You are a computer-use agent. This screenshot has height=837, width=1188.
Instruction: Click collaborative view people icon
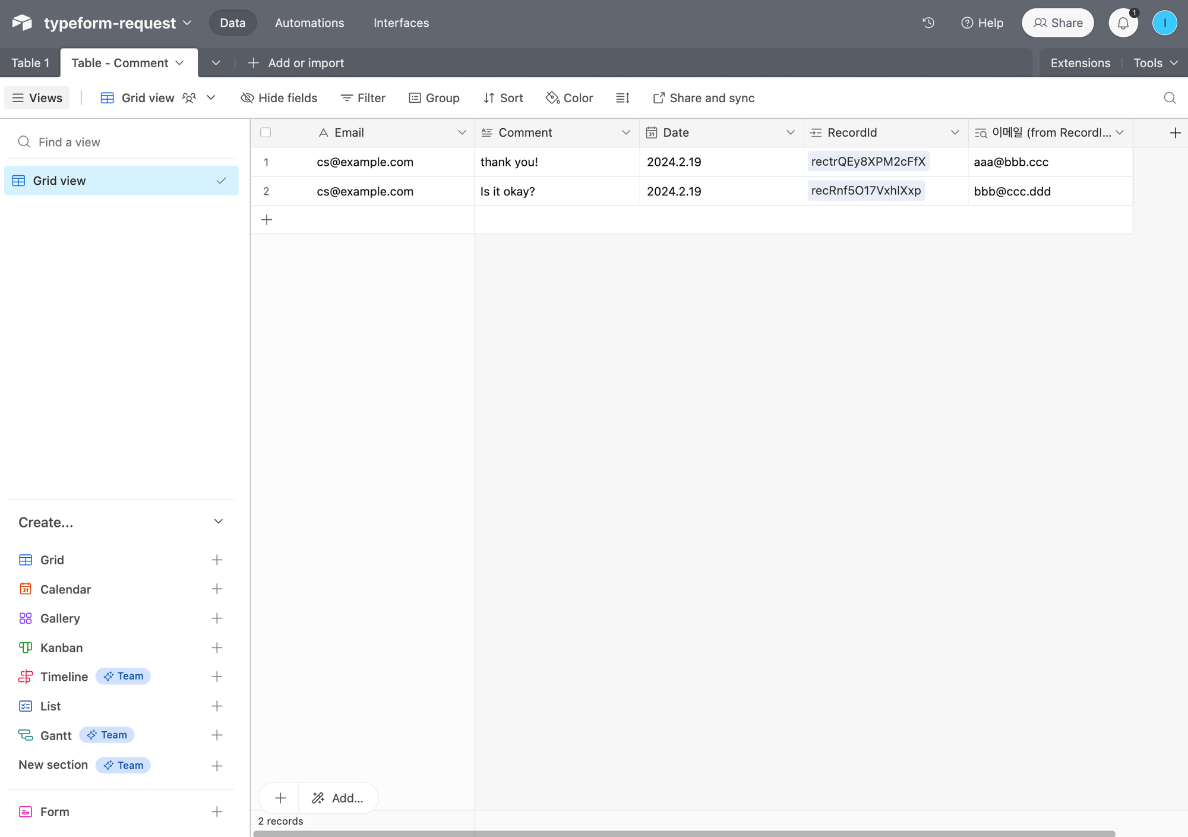point(189,98)
